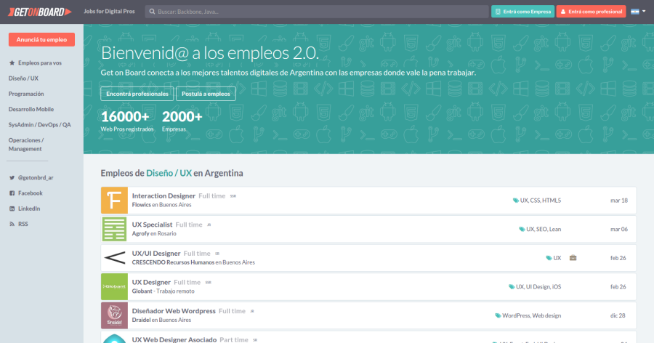The width and height of the screenshot is (654, 343).
Task: Open the Interaction Designer job listing
Action: click(x=163, y=195)
